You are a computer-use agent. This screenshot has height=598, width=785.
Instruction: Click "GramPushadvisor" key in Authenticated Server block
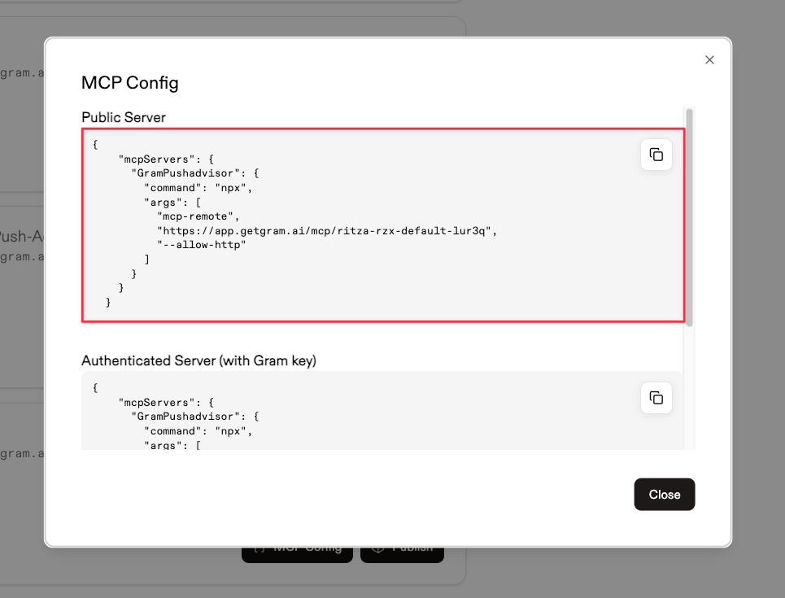[185, 417]
